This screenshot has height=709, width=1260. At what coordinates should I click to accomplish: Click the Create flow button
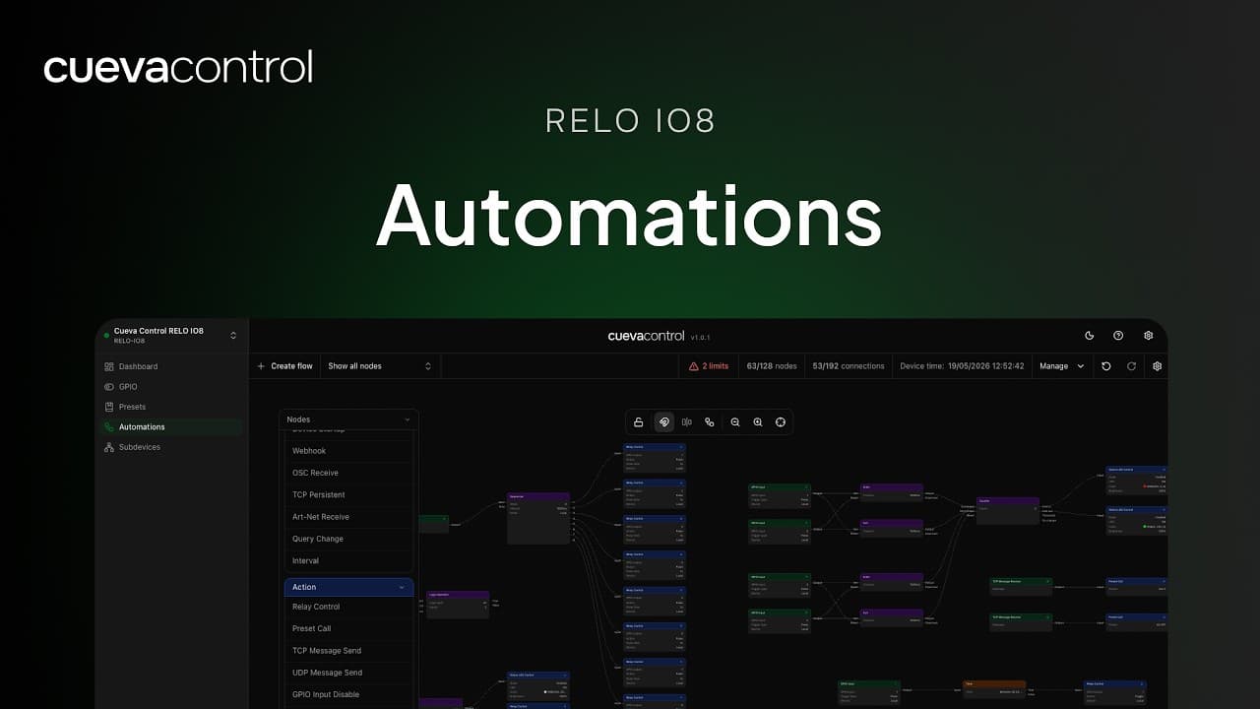[x=284, y=366]
